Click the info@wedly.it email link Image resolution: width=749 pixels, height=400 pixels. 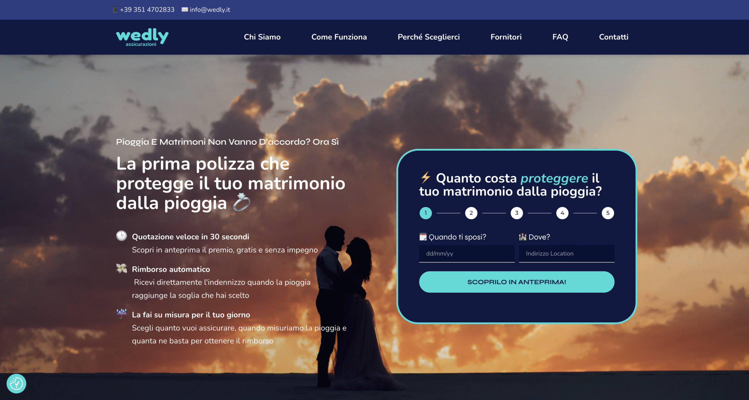pyautogui.click(x=210, y=10)
